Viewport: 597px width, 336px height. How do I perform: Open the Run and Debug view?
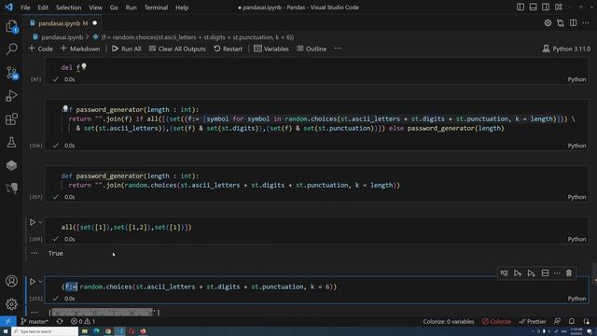click(x=11, y=95)
